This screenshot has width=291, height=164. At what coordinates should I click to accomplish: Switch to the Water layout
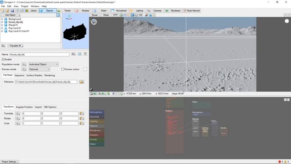pyautogui.click(x=101, y=11)
